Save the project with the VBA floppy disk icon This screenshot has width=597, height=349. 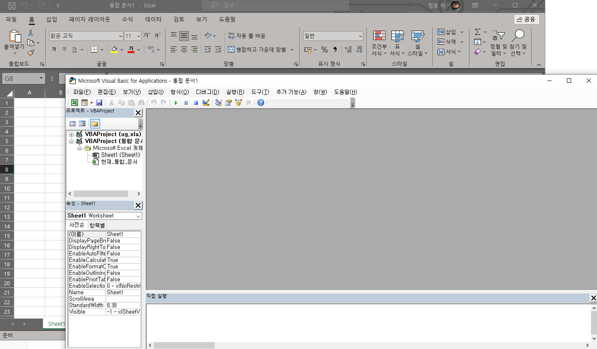[x=99, y=103]
